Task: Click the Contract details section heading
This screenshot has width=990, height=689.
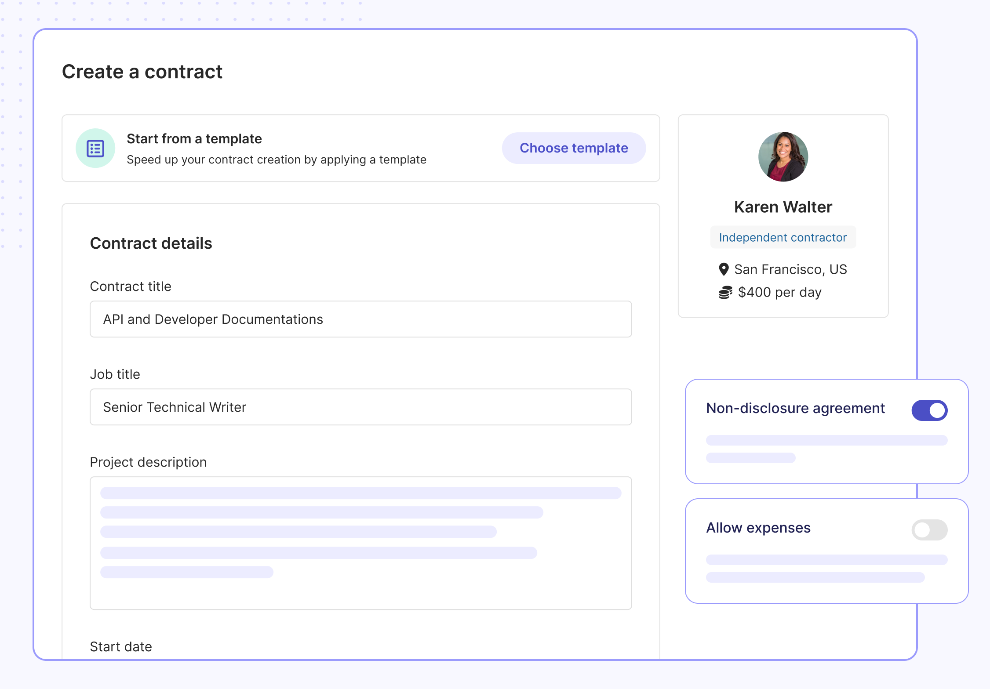Action: pyautogui.click(x=151, y=243)
